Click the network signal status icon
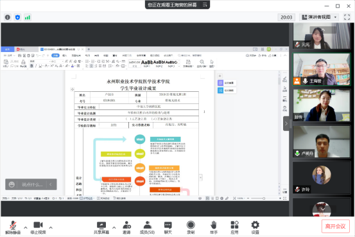Screen dimensions: 355x237 click(x=28, y=17)
